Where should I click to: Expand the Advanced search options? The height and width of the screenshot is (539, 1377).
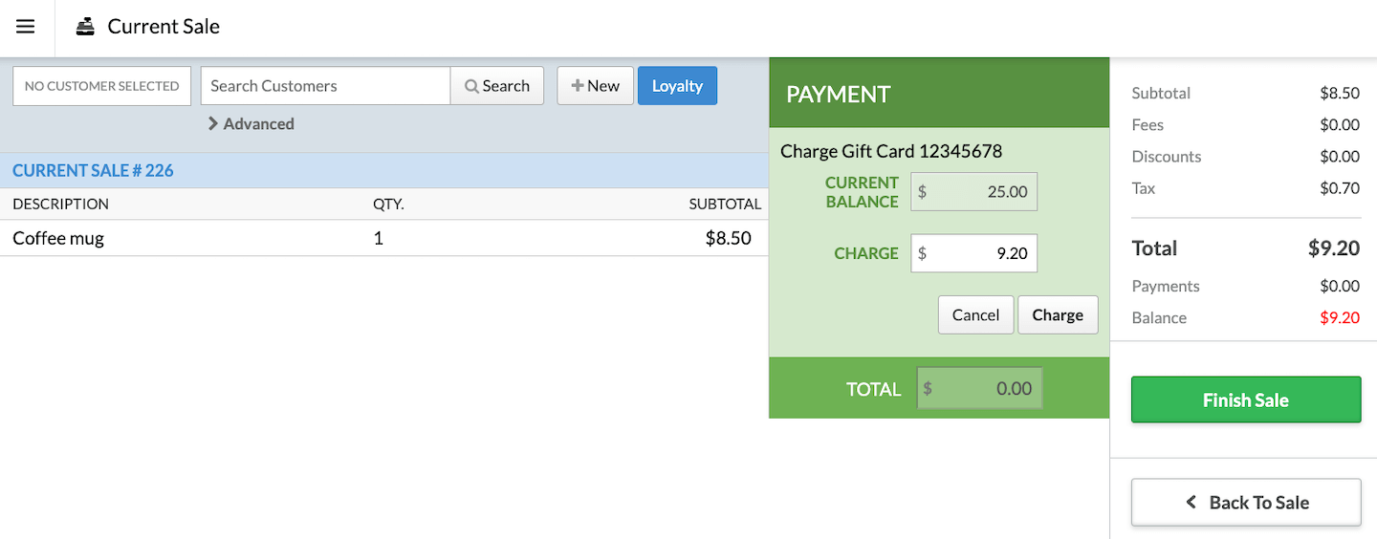[x=251, y=124]
